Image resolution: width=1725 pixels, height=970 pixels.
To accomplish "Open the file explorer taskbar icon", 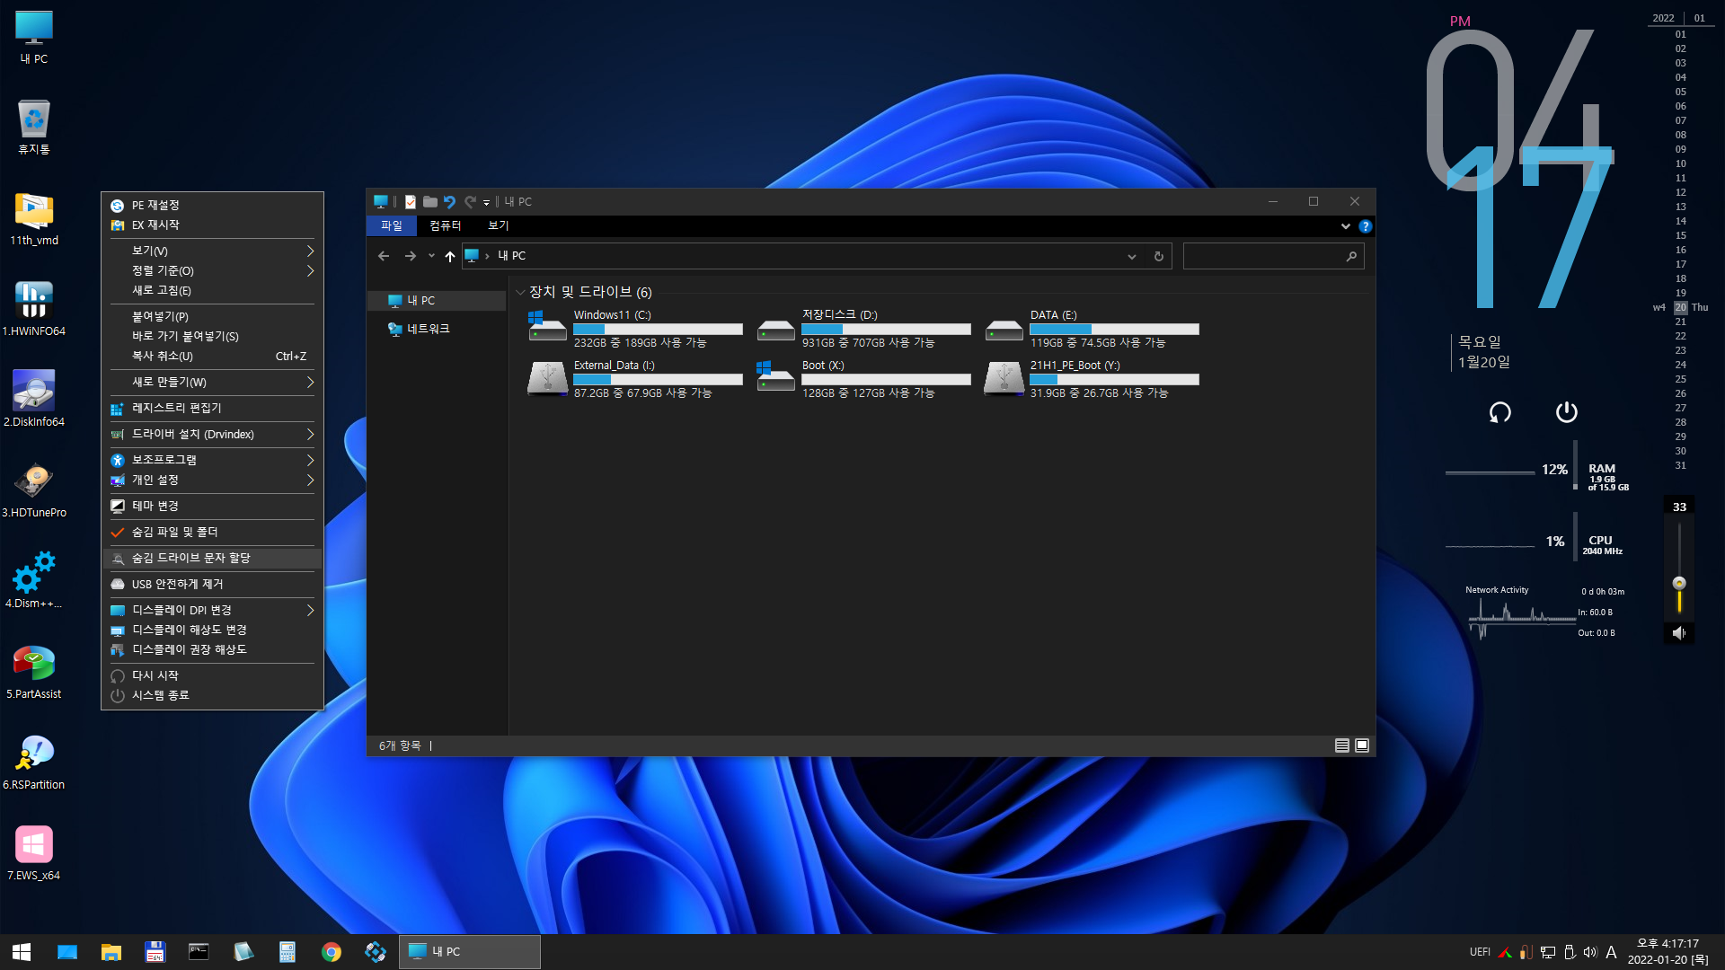I will (x=111, y=952).
